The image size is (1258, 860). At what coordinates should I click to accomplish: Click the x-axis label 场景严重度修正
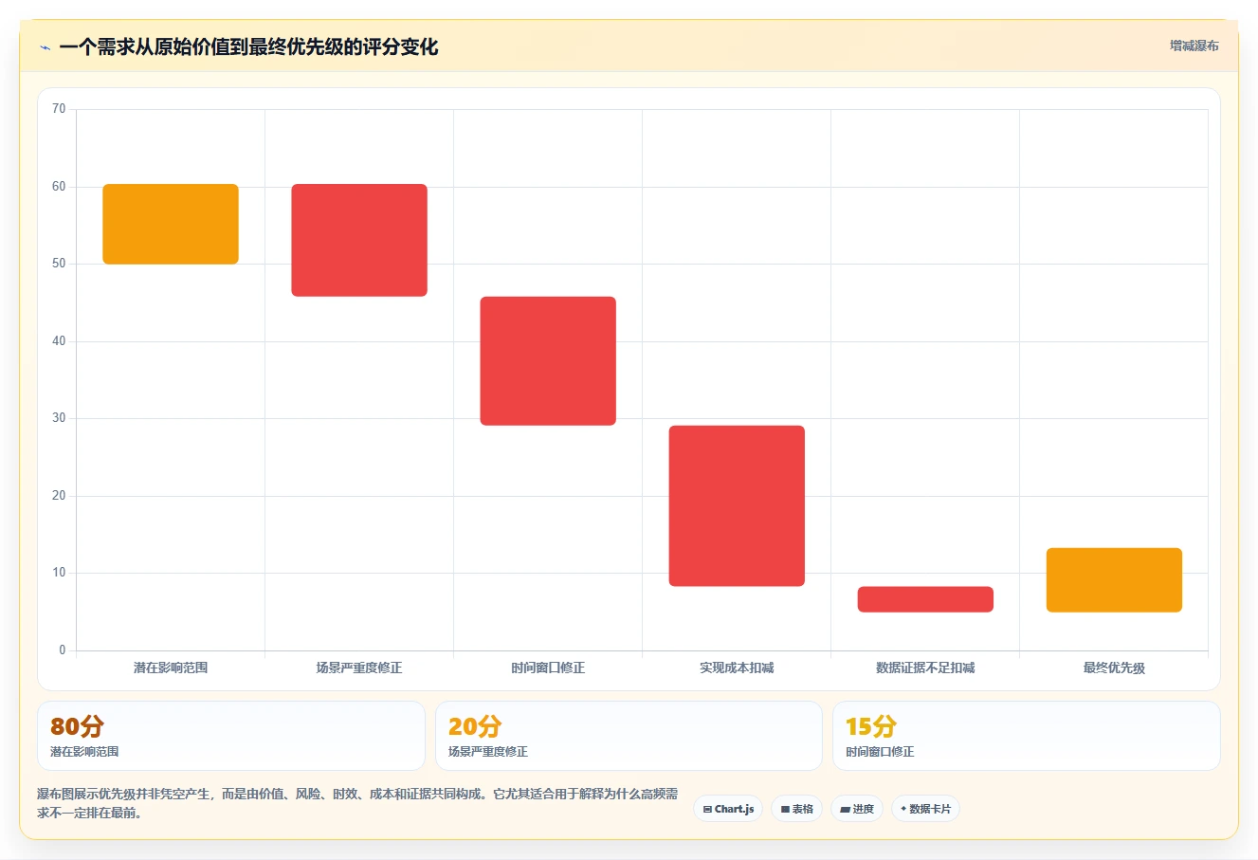coord(359,668)
